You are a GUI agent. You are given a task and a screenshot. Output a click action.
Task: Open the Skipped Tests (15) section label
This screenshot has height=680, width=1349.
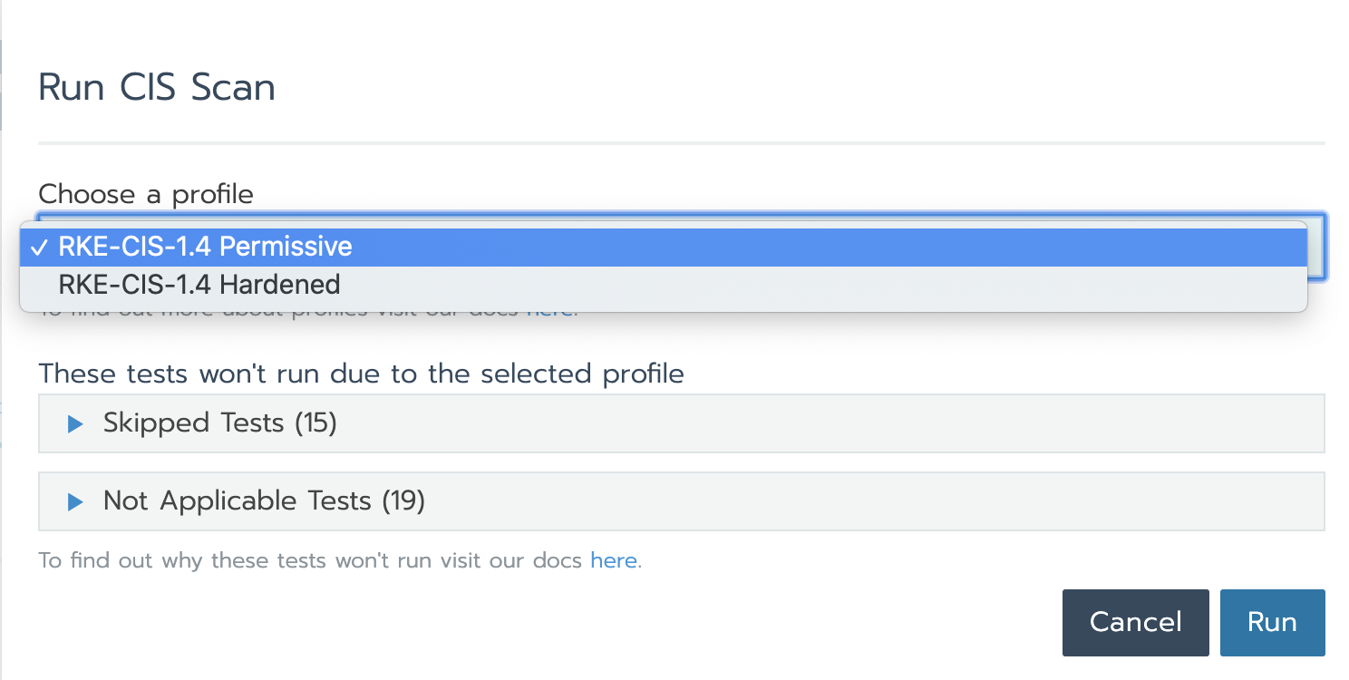219,423
